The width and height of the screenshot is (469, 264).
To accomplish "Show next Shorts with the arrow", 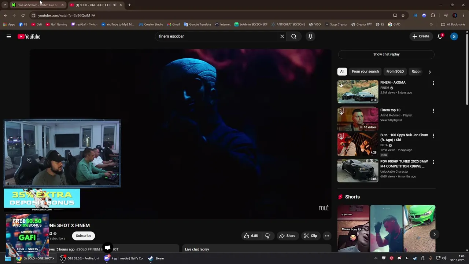I will 434,234.
